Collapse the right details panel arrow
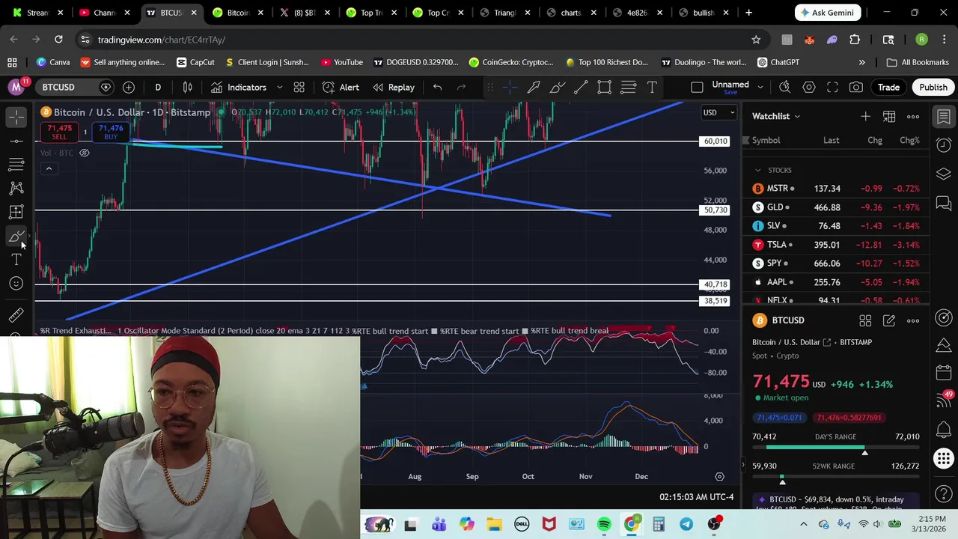The width and height of the screenshot is (958, 539). tap(743, 465)
